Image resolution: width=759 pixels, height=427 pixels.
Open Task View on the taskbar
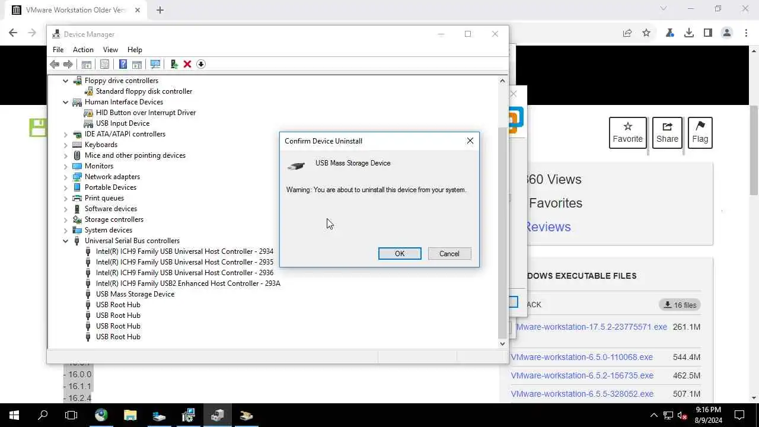[71, 415]
